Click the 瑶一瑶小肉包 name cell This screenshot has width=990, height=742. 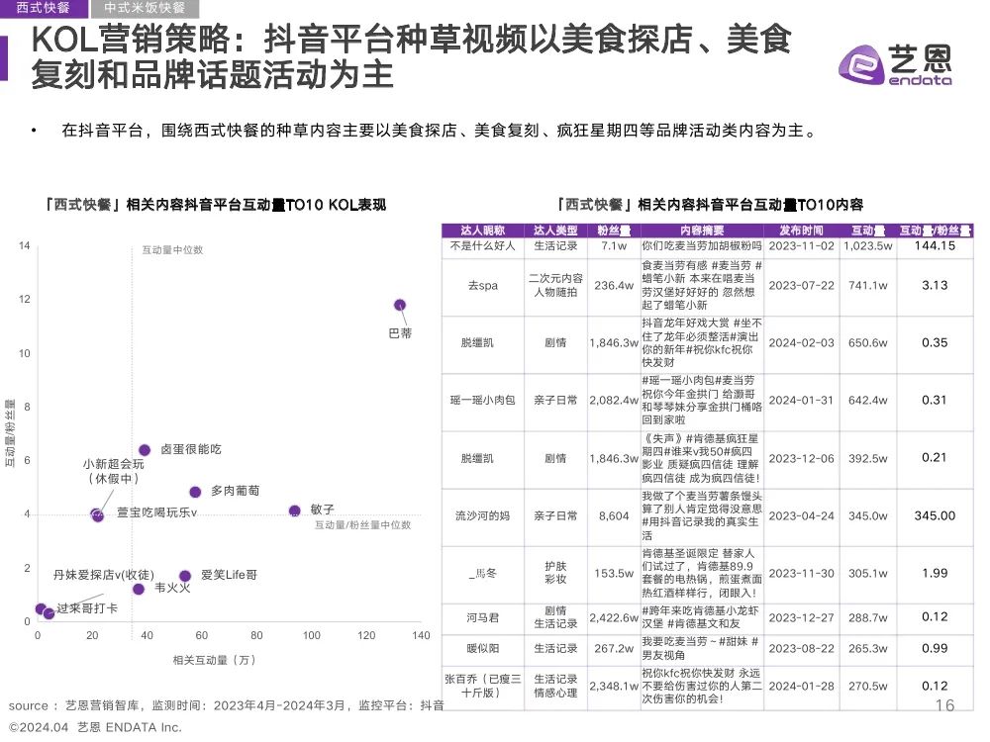483,401
